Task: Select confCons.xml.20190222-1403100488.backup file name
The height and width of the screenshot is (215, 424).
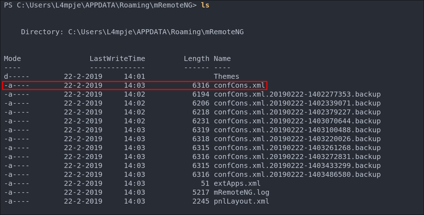Action: [297, 130]
